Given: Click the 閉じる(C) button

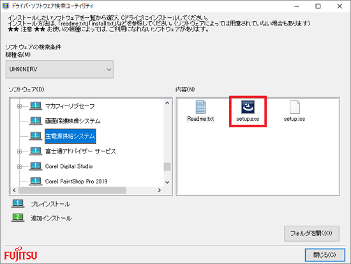Looking at the screenshot, I should coord(325,255).
